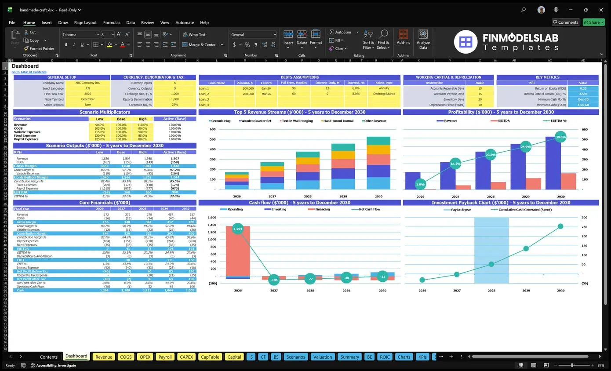This screenshot has width=611, height=371.
Task: Click the Merge & Center button
Action: click(x=199, y=45)
